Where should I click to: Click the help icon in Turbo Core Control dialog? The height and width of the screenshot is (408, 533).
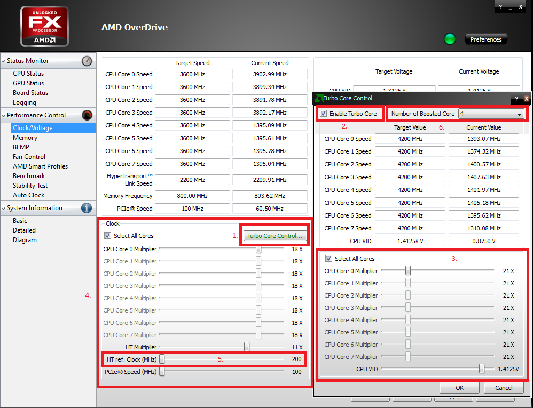point(516,99)
